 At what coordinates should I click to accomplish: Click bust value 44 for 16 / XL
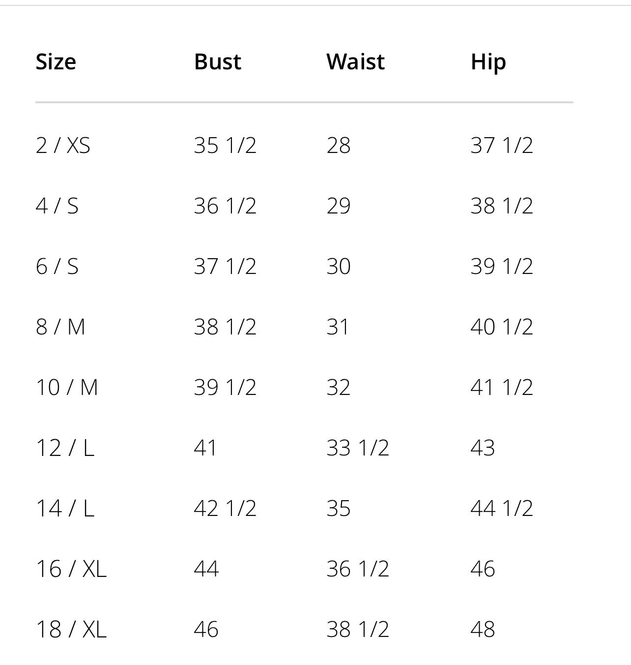point(206,569)
